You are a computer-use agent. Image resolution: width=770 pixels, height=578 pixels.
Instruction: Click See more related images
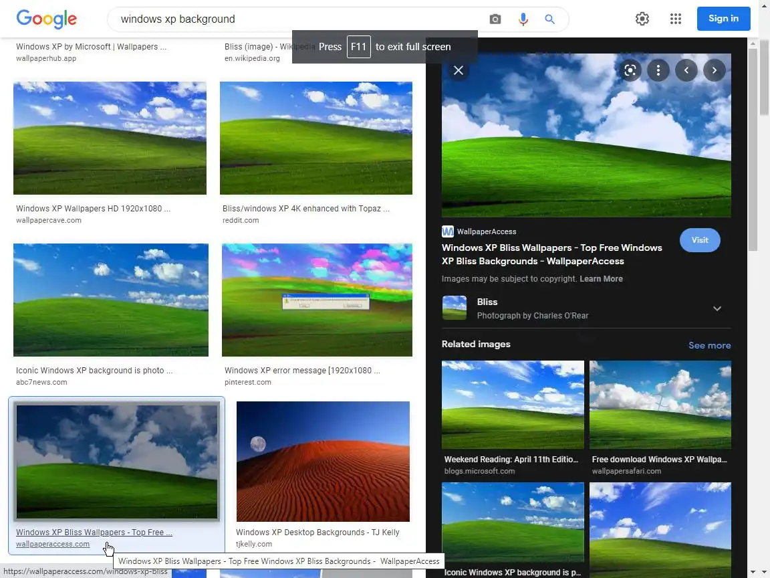pyautogui.click(x=709, y=345)
